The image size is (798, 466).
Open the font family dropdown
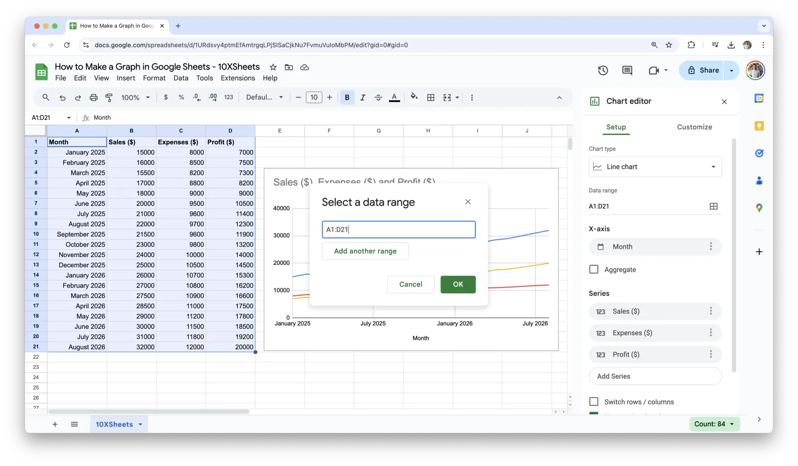click(x=264, y=98)
